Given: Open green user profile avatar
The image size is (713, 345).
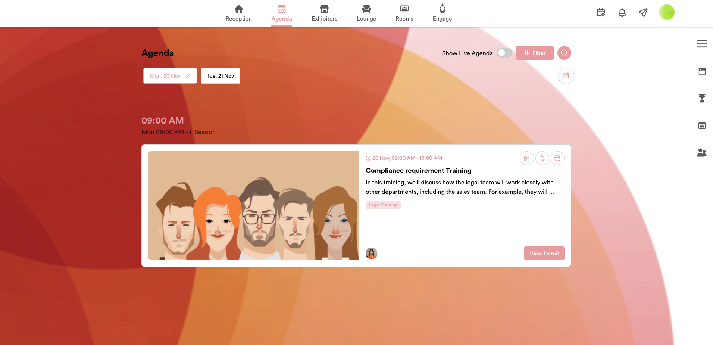Looking at the screenshot, I should 667,12.
